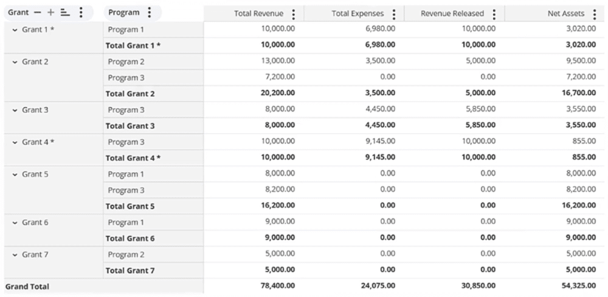Image resolution: width=608 pixels, height=297 pixels.
Task: Select the Total Grant 7 row label
Action: 130,271
